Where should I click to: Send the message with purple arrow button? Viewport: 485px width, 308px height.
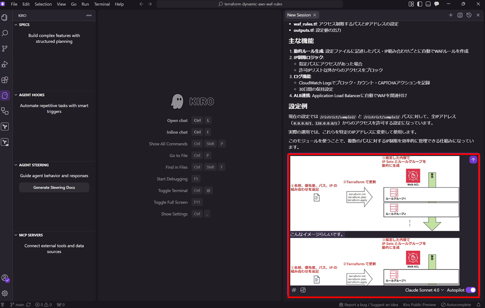[473, 160]
